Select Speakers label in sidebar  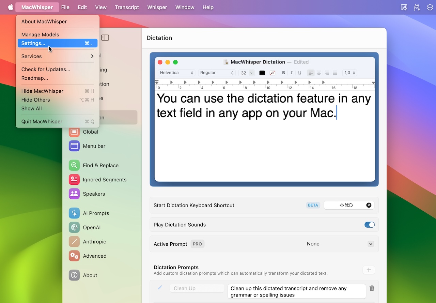click(94, 194)
